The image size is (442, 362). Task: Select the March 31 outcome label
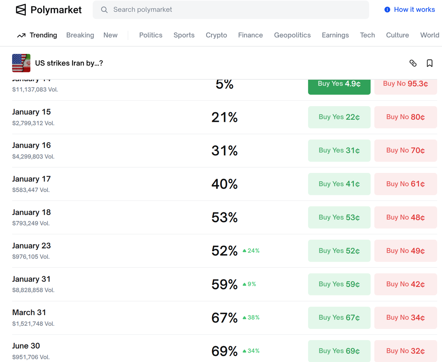pos(29,312)
